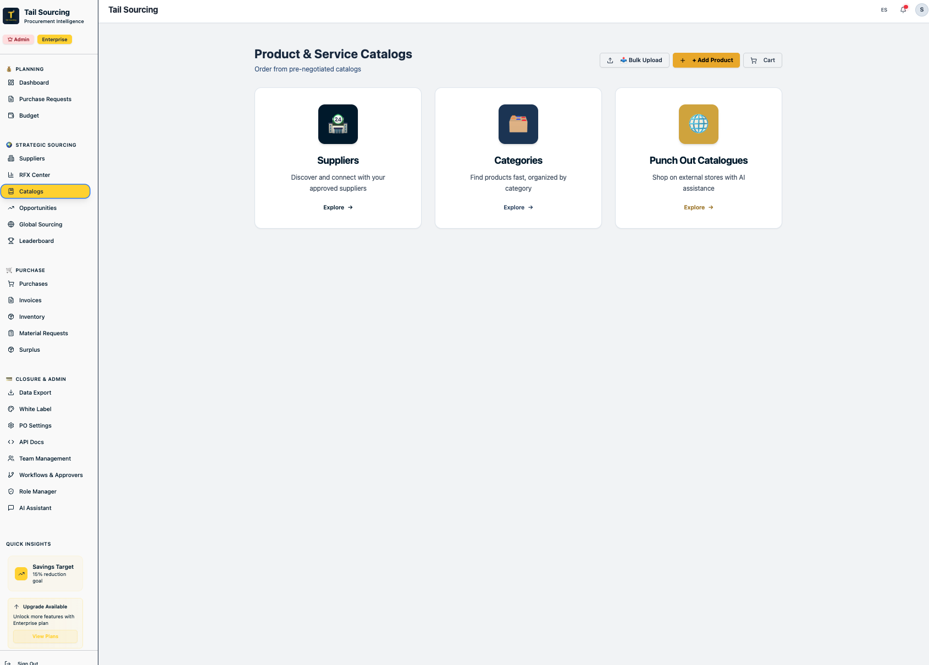
Task: Click the 'CLOSURE & ADMIN' section header
Action: tap(41, 379)
